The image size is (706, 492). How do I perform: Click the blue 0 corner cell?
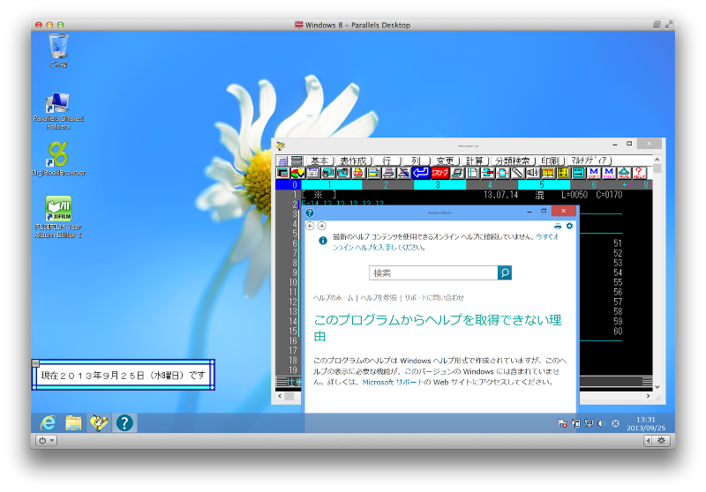click(x=289, y=185)
